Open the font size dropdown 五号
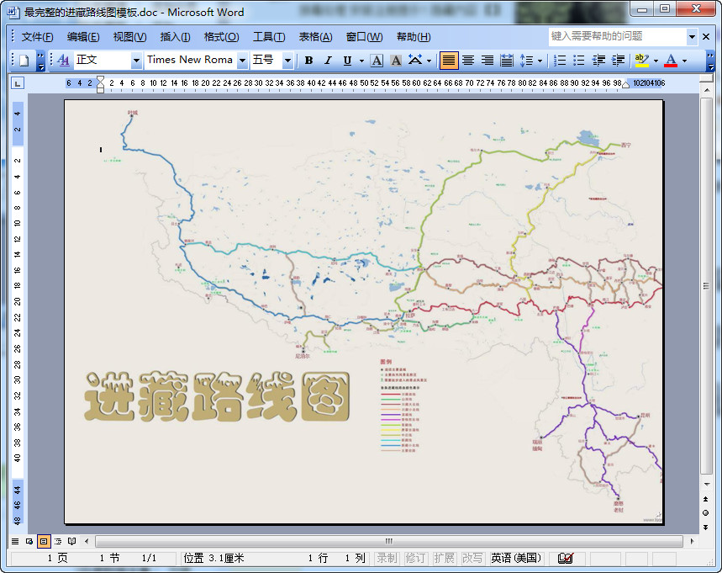The image size is (722, 573). click(287, 61)
